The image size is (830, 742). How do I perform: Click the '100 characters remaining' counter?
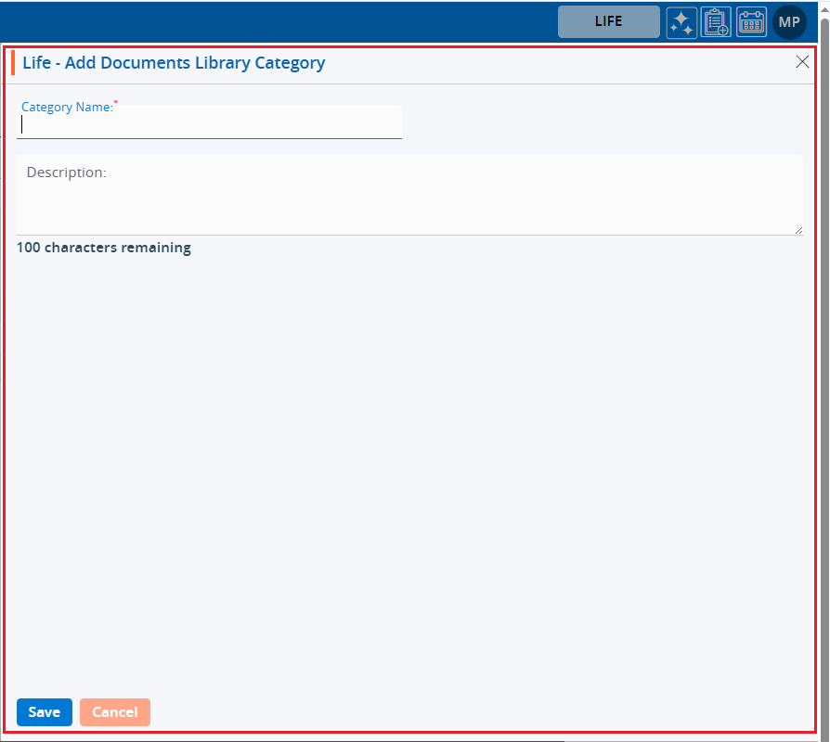(104, 248)
